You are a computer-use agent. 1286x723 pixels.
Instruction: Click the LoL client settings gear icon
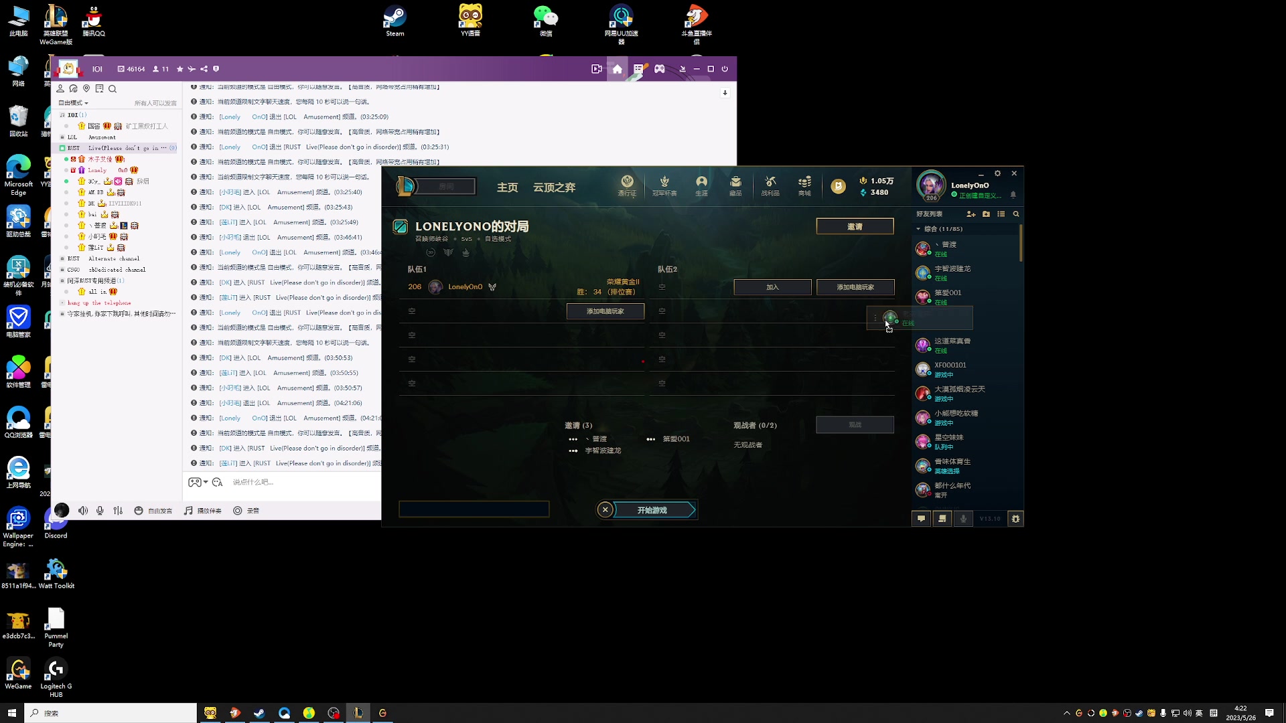pyautogui.click(x=997, y=173)
